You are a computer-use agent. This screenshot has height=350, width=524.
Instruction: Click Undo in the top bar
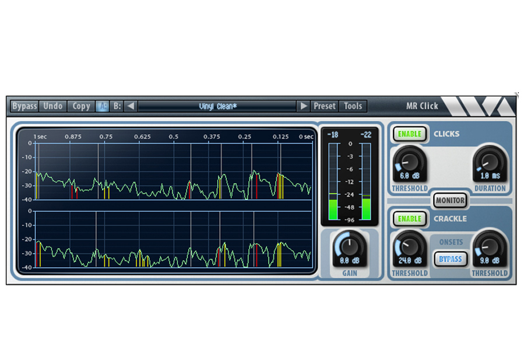[53, 106]
